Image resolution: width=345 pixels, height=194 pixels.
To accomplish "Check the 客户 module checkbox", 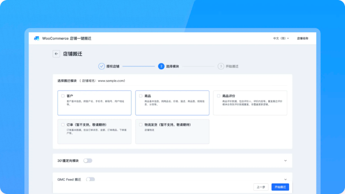I will [63, 96].
